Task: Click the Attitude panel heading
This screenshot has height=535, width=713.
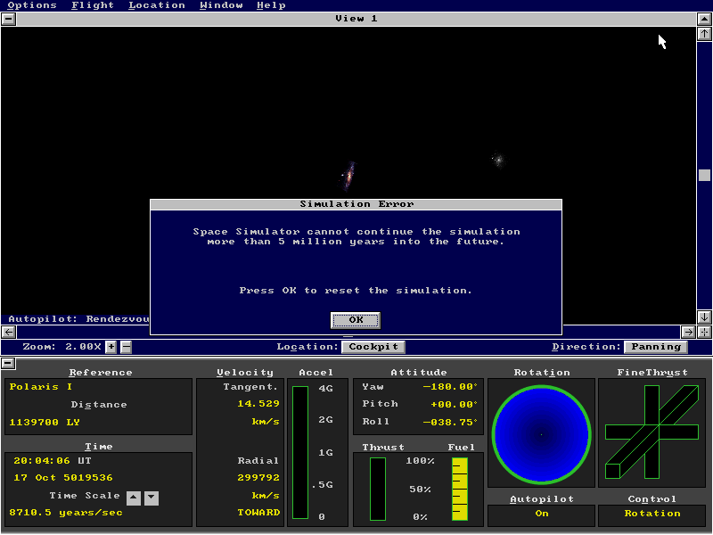Action: coord(419,373)
